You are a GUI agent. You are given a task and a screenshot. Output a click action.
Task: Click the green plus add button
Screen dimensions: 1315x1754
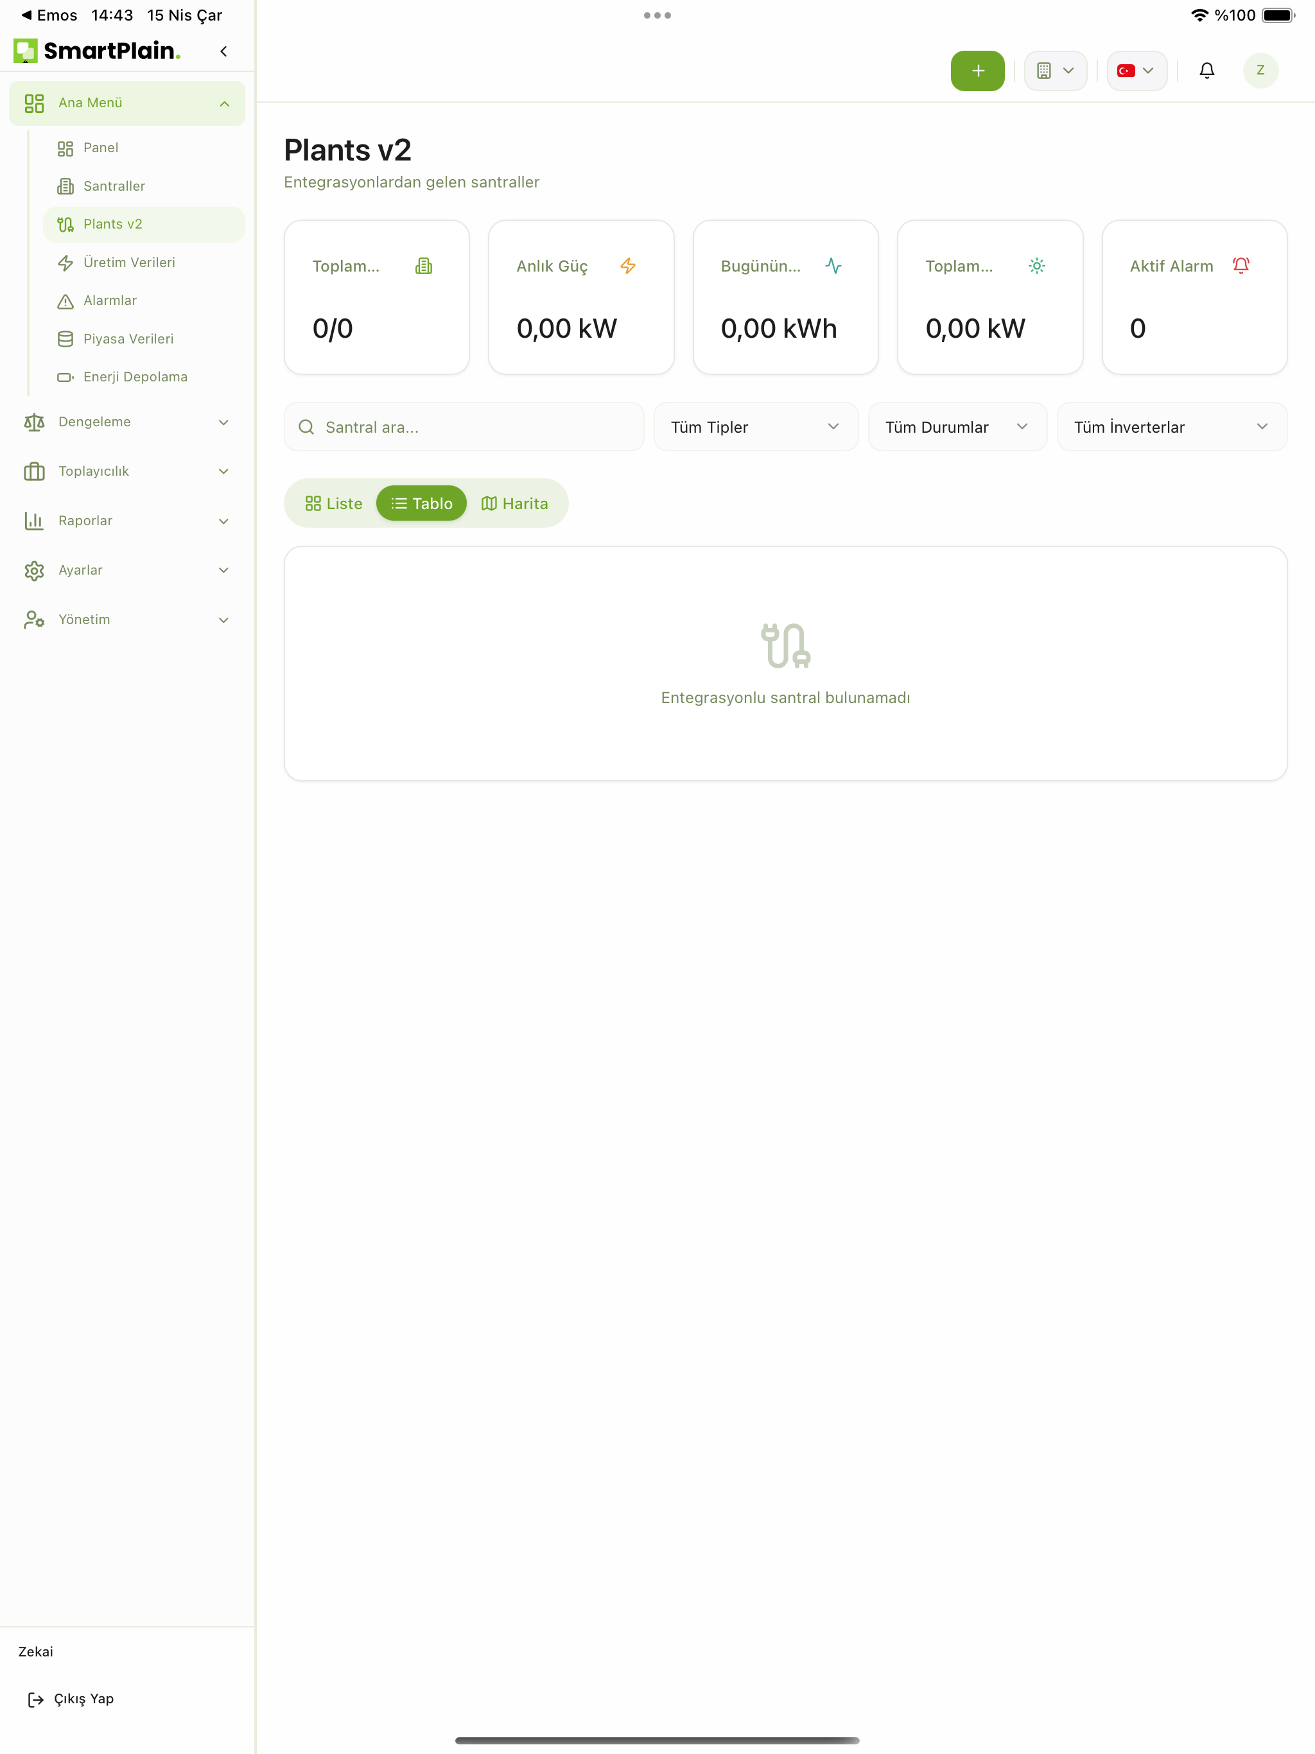click(977, 71)
